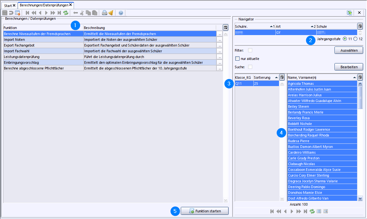The width and height of the screenshot is (367, 219).
Task: Click green refresh icon in top toolbar
Action: pyautogui.click(x=66, y=13)
